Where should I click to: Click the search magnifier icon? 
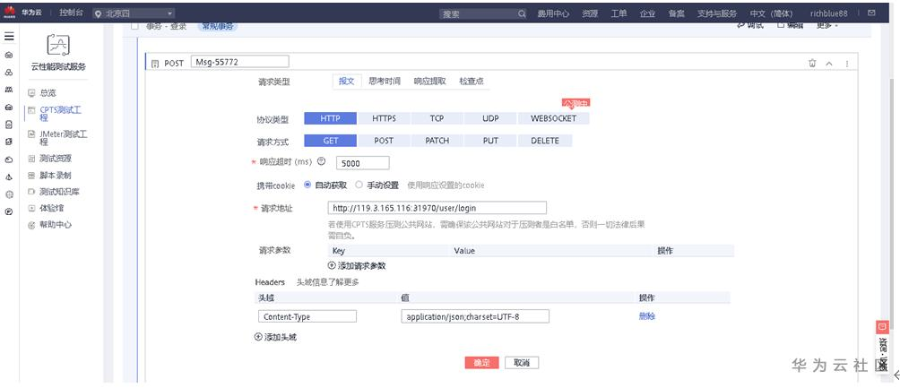[521, 13]
